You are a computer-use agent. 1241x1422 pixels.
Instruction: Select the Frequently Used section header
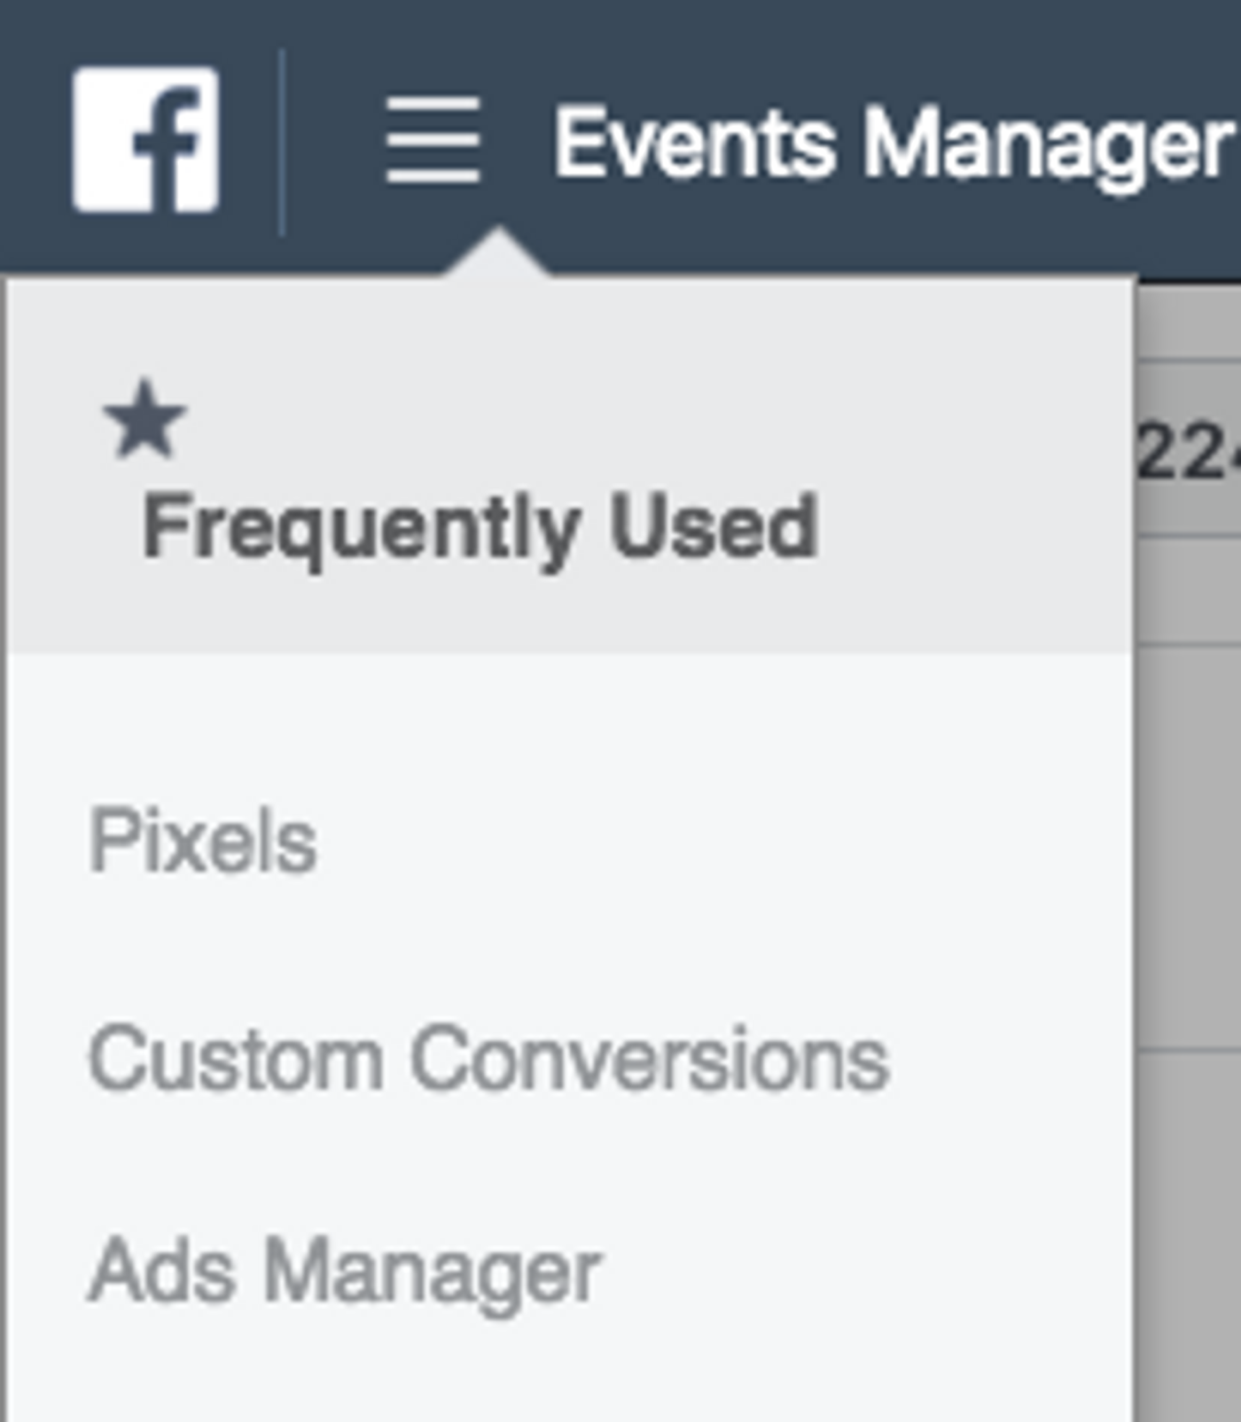(479, 526)
